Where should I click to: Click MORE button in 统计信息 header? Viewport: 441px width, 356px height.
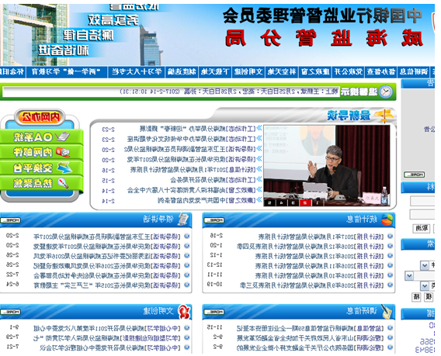pyautogui.click(x=214, y=220)
